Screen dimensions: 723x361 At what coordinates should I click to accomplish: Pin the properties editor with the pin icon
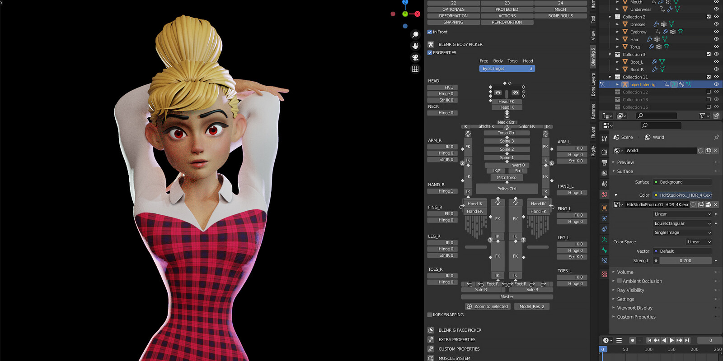(716, 137)
